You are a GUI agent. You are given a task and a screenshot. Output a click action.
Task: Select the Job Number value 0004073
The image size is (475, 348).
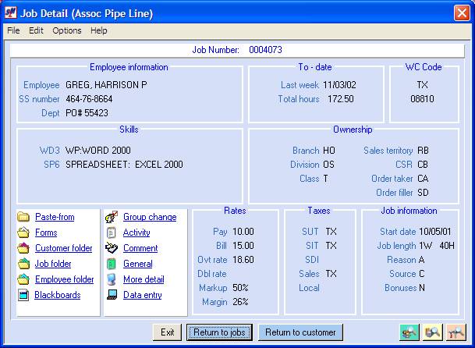[x=265, y=50]
